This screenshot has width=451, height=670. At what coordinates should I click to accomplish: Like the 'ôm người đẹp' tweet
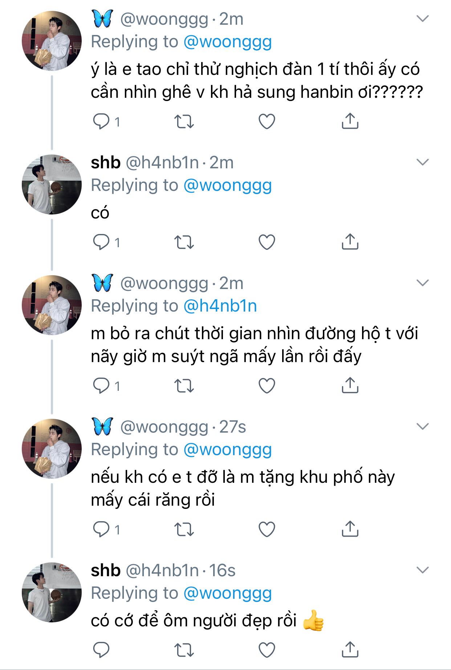point(267,650)
